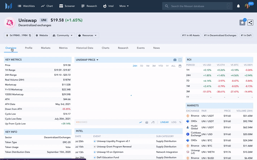
Task: Select the ALL chart range
Action: point(173,66)
